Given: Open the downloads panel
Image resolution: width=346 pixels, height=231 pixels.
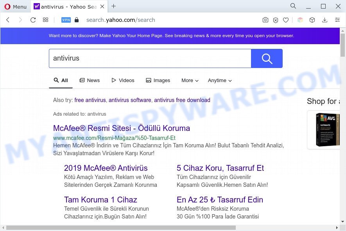Looking at the screenshot, I should (324, 20).
